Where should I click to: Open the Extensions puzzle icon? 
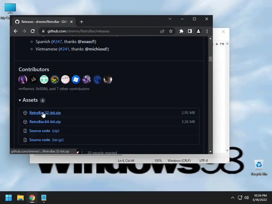pos(181,31)
